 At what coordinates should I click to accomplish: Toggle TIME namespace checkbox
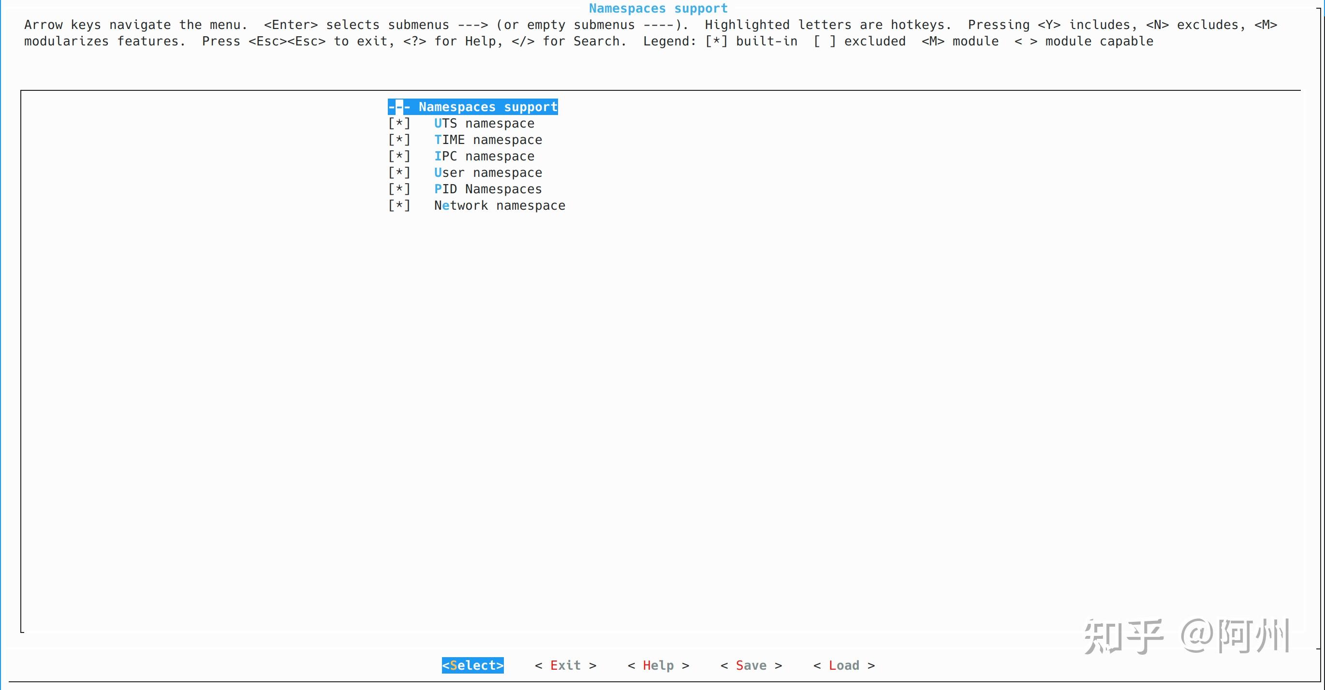point(399,140)
